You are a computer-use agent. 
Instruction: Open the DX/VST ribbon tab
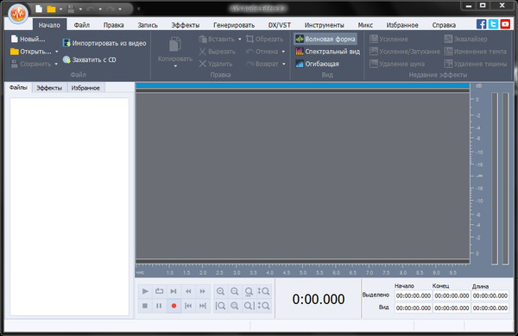click(280, 25)
